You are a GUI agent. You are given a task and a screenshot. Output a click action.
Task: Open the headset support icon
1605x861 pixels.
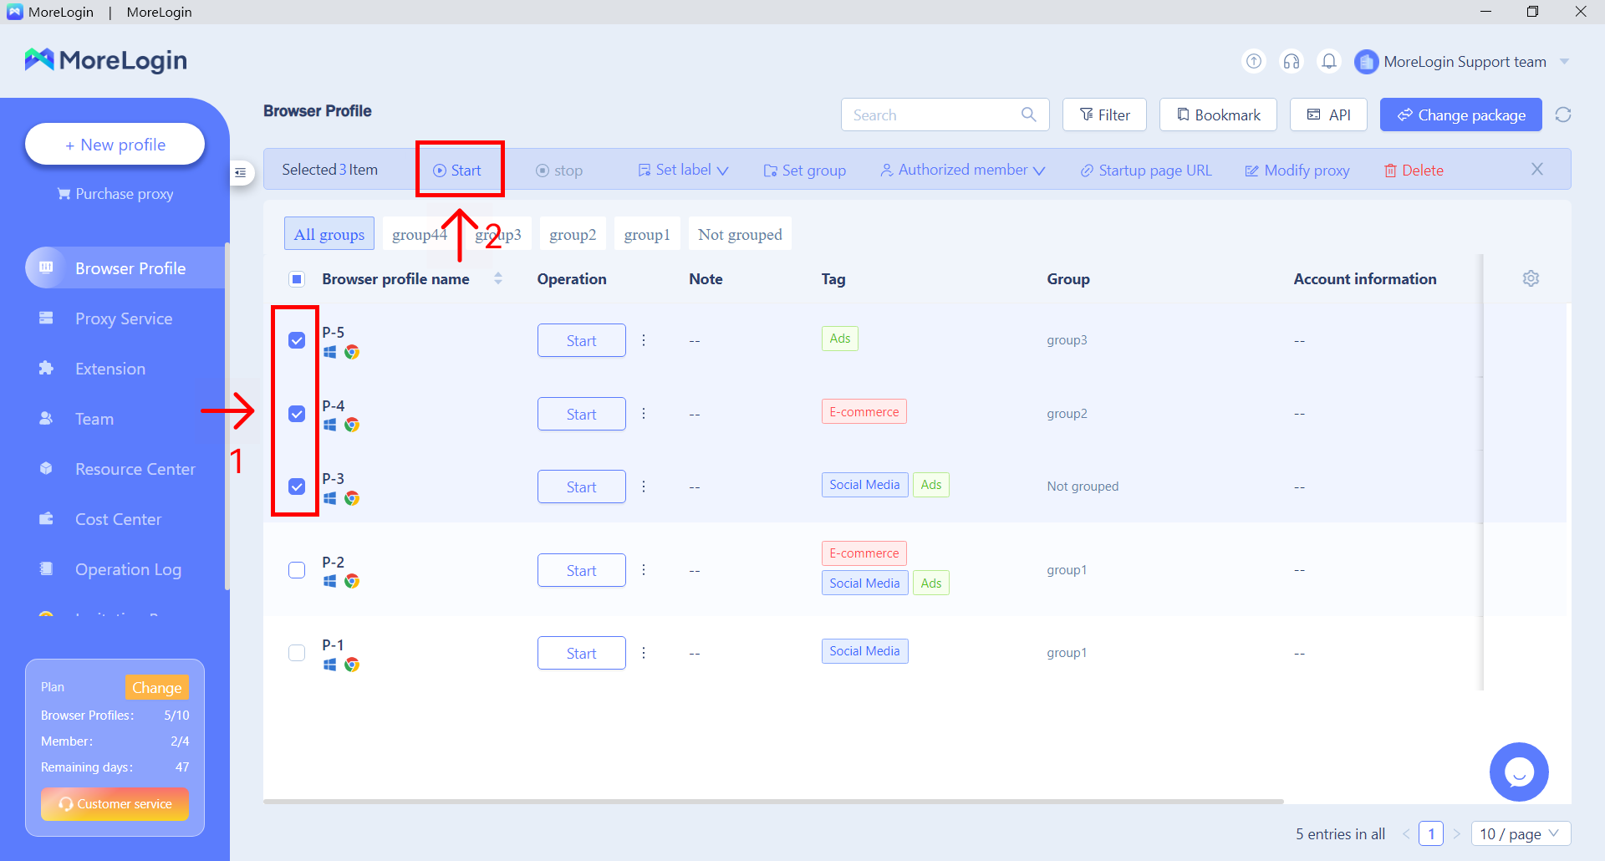tap(1292, 61)
